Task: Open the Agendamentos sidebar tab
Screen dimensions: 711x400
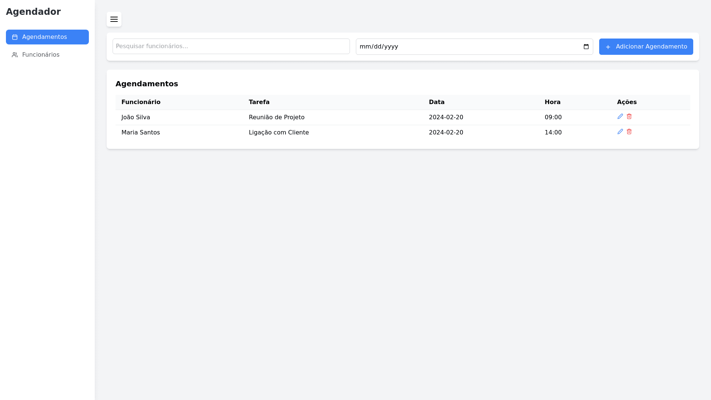Action: coord(47,37)
